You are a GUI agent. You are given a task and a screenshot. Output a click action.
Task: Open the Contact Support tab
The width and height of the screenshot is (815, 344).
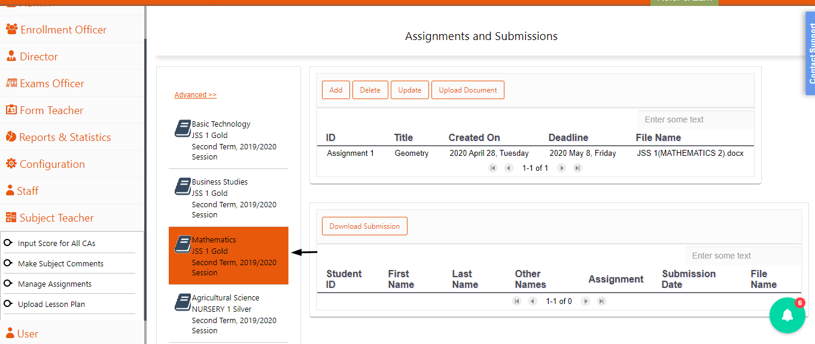click(810, 54)
